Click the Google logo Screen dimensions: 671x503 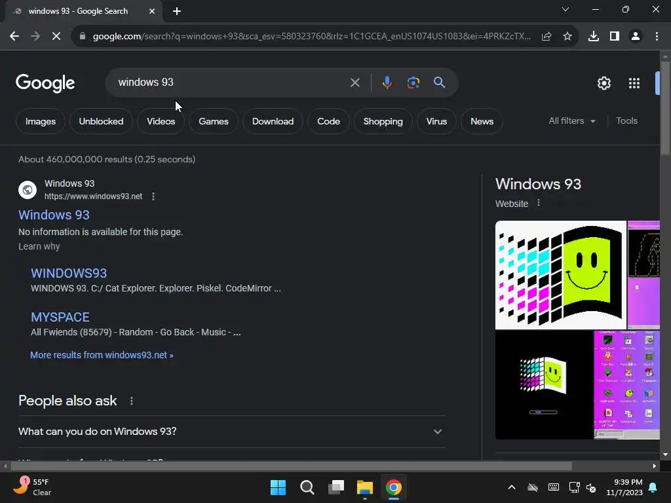[45, 83]
